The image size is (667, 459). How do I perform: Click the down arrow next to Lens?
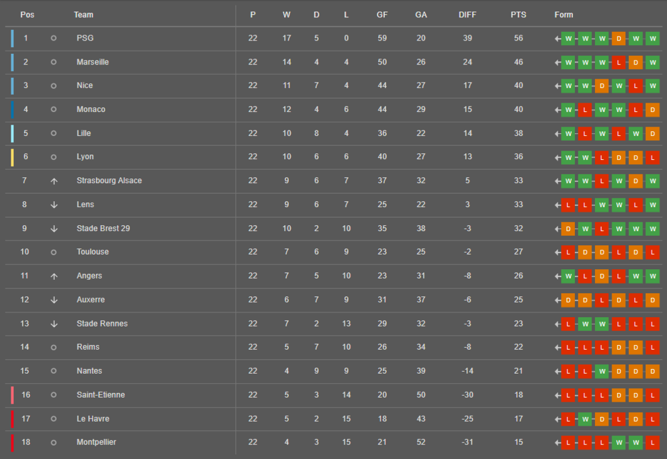tap(54, 205)
